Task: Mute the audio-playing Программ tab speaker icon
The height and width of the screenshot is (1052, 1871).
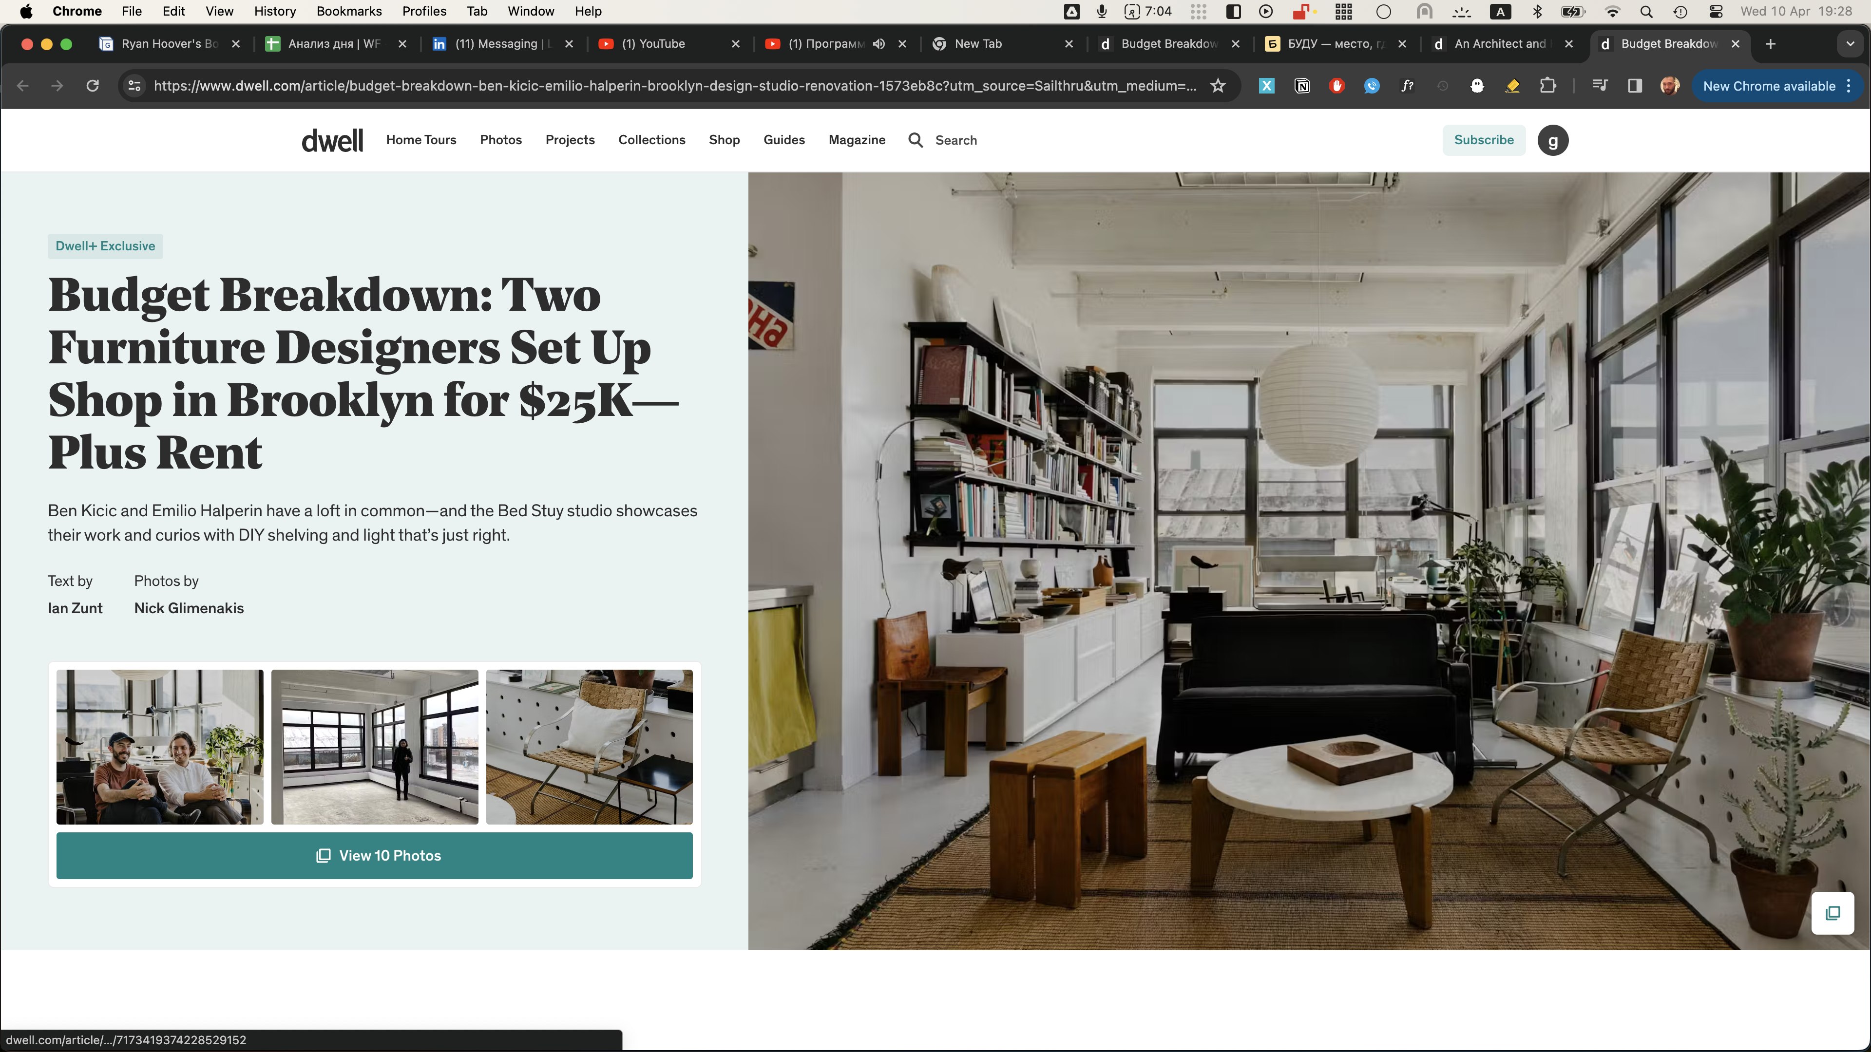Action: (879, 43)
